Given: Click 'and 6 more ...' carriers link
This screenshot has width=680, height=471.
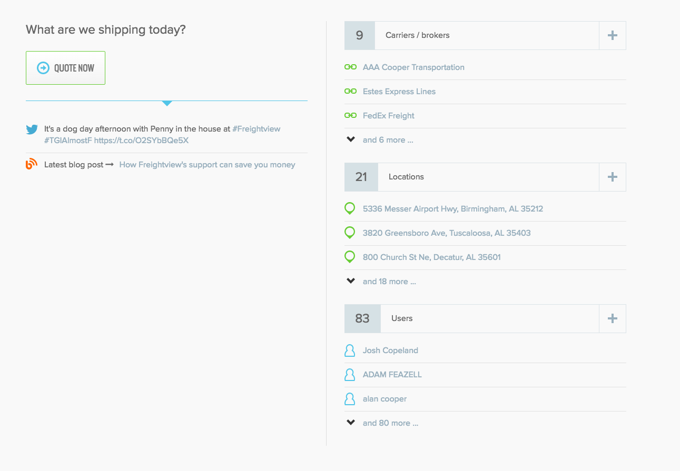Looking at the screenshot, I should tap(388, 140).
